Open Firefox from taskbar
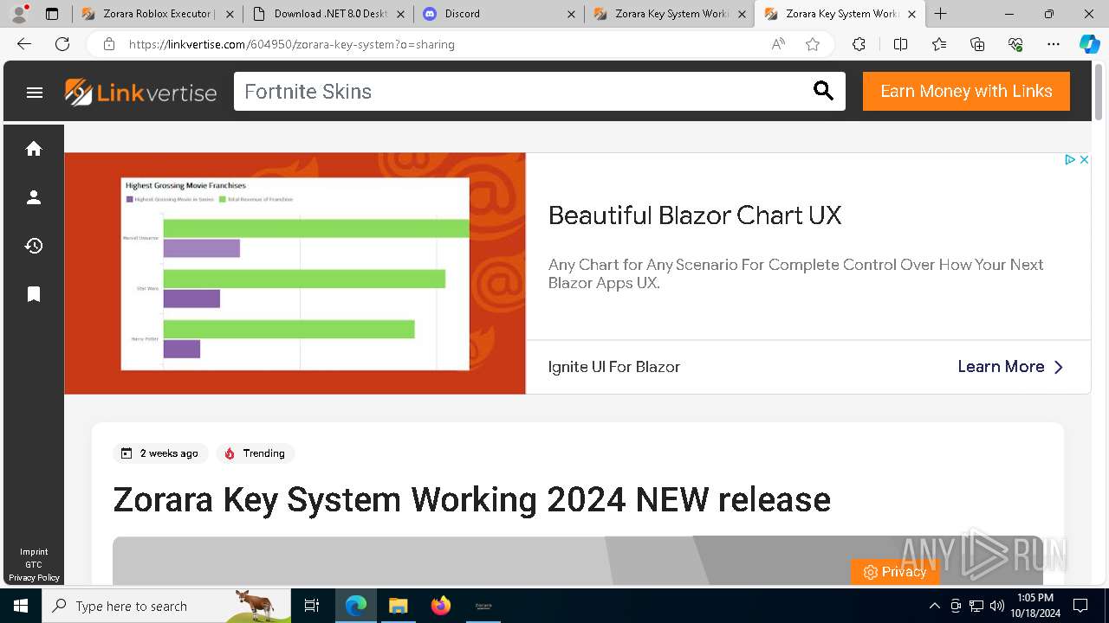The width and height of the screenshot is (1109, 623). (441, 606)
